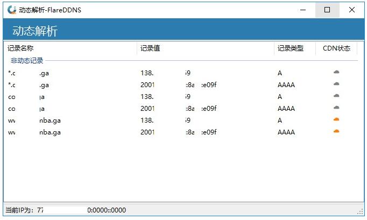Image resolution: width=367 pixels, height=220 pixels.
Task: Select the co…ja record name with type AAAA
Action: pos(26,109)
